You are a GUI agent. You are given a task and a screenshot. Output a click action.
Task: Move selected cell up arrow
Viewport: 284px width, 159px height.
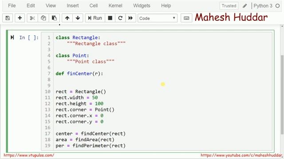click(67, 18)
